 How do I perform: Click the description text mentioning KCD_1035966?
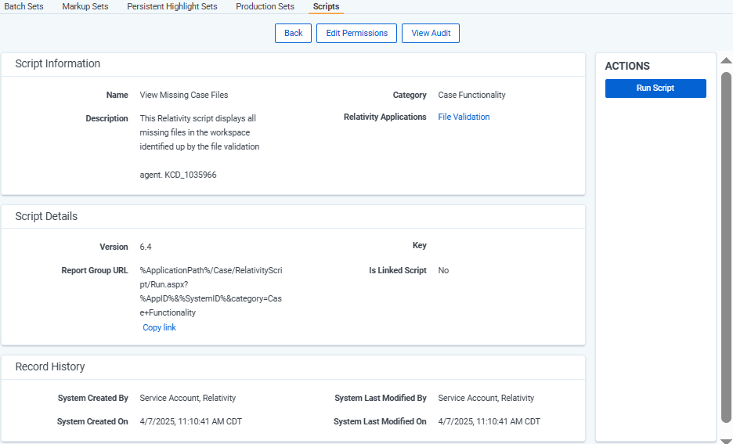[200, 146]
